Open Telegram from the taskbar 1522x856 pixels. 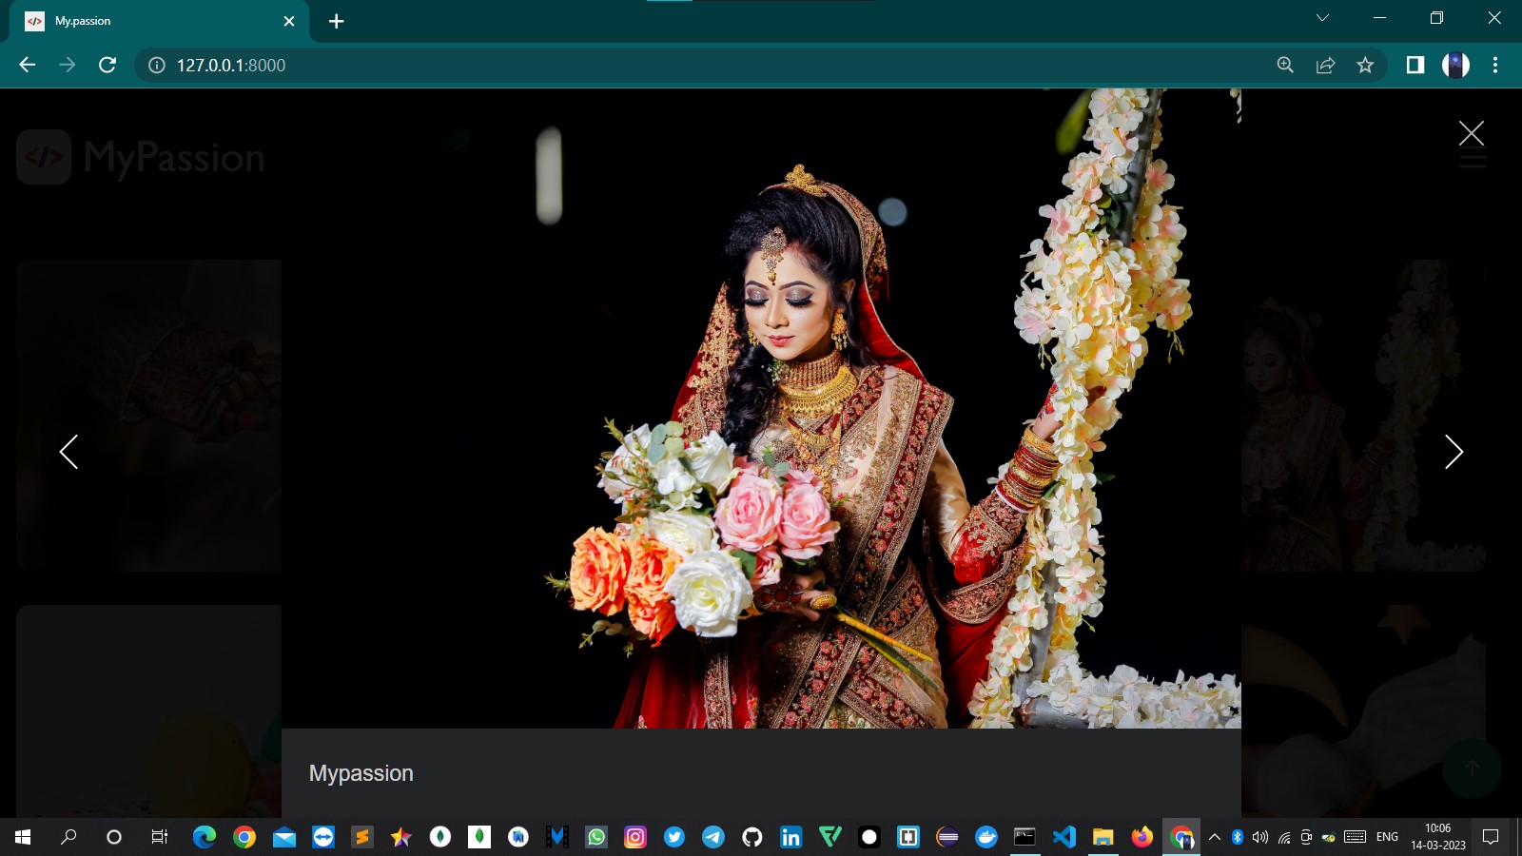click(x=713, y=837)
